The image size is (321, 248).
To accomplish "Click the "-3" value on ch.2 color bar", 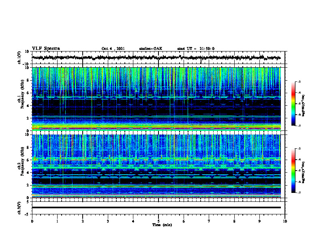I will coord(299,149).
